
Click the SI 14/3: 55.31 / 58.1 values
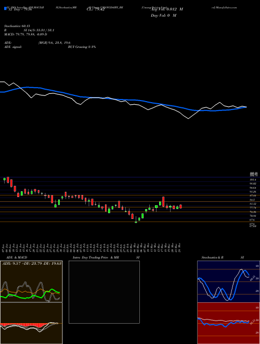tap(39, 30)
